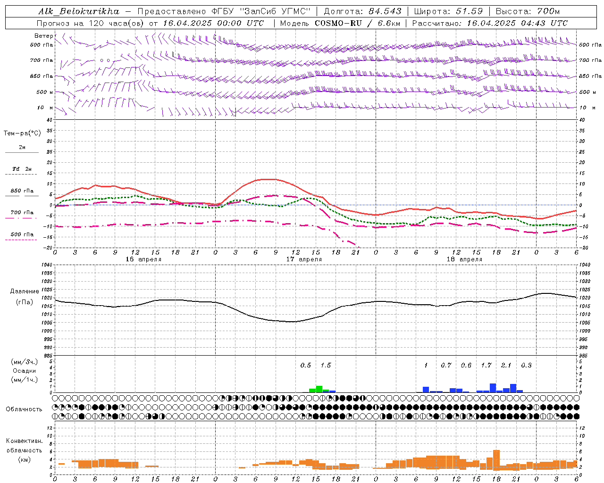
Task: Click the Конвективн. panel label
Action: pyautogui.click(x=24, y=441)
